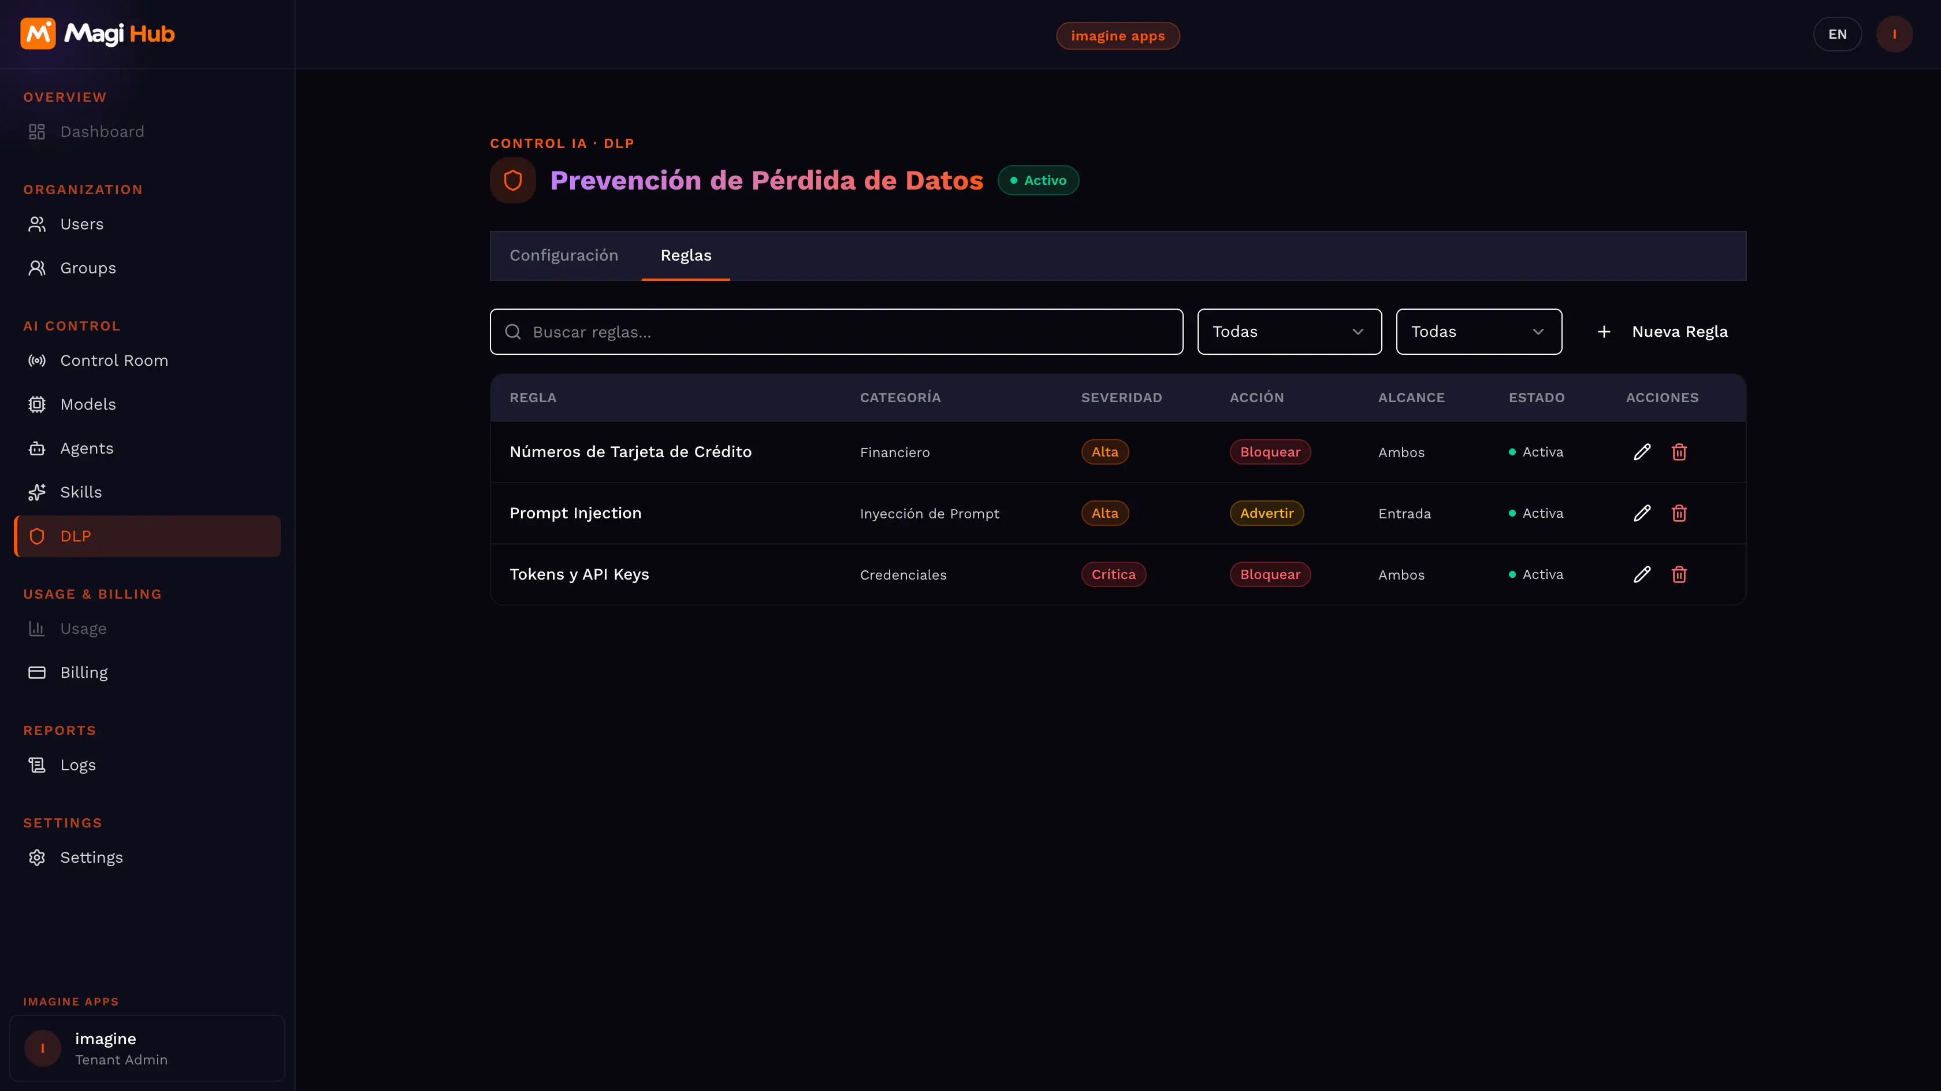
Task: Click the Bloquear badge in Tokens row
Action: [x=1270, y=574]
